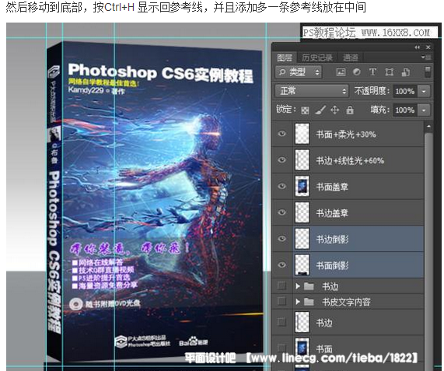Click lock image pixels brush icon
This screenshot has height=371, width=444.
[320, 110]
